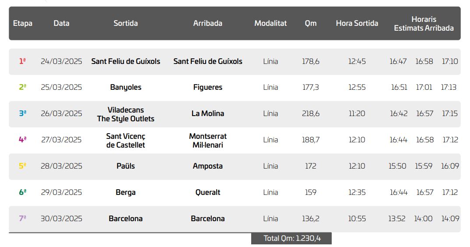Open La Molina arrival entry

coord(208,113)
